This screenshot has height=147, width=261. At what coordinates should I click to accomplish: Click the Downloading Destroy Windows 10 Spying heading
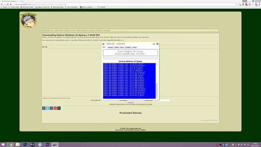[x=71, y=35]
